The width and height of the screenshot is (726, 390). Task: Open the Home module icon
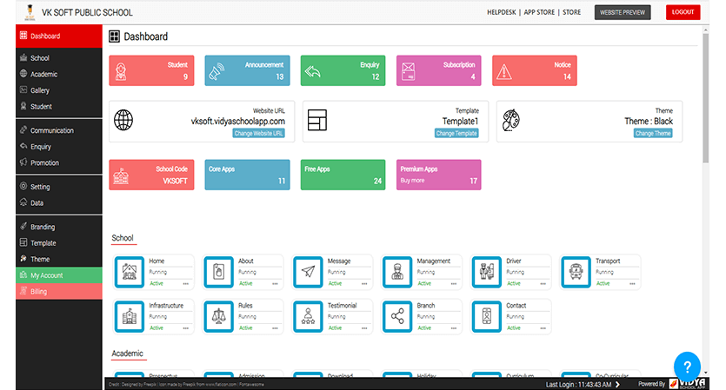(x=130, y=272)
